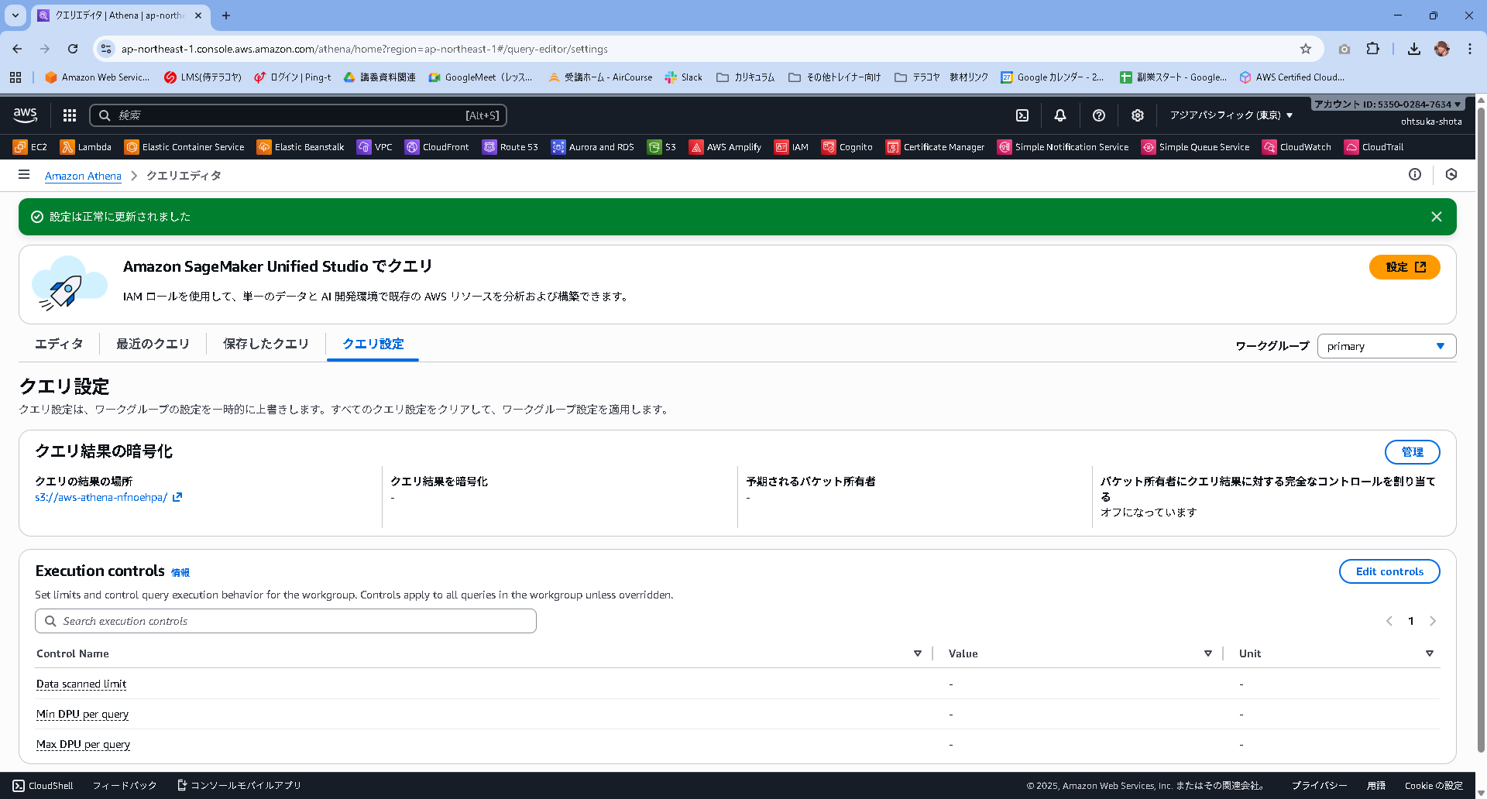Sort by Value column

(1208, 653)
